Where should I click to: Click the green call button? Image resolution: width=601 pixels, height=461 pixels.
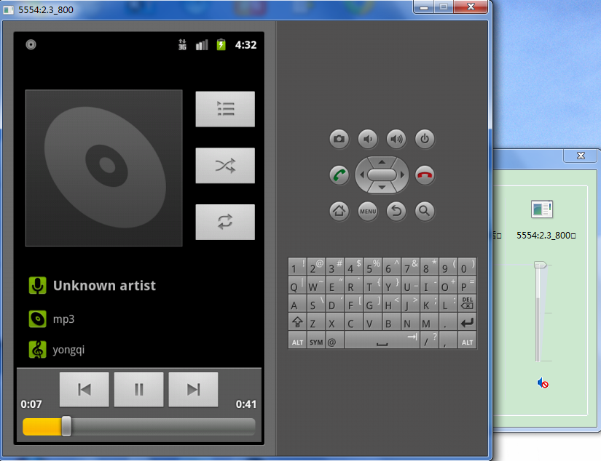(339, 175)
